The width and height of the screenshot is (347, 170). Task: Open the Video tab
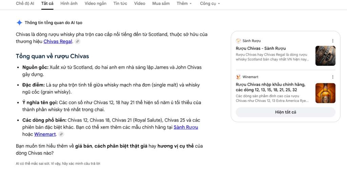tap(140, 3)
